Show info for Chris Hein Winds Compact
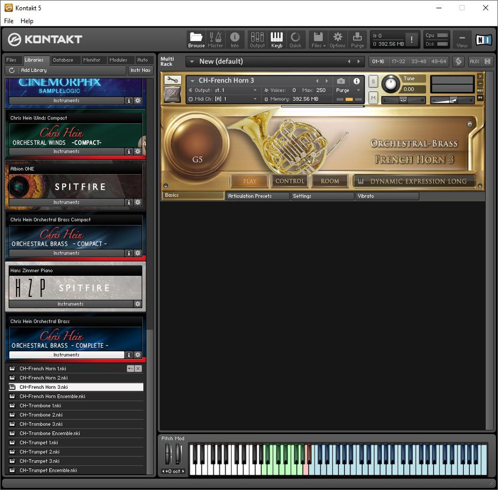The image size is (498, 490). [128, 152]
